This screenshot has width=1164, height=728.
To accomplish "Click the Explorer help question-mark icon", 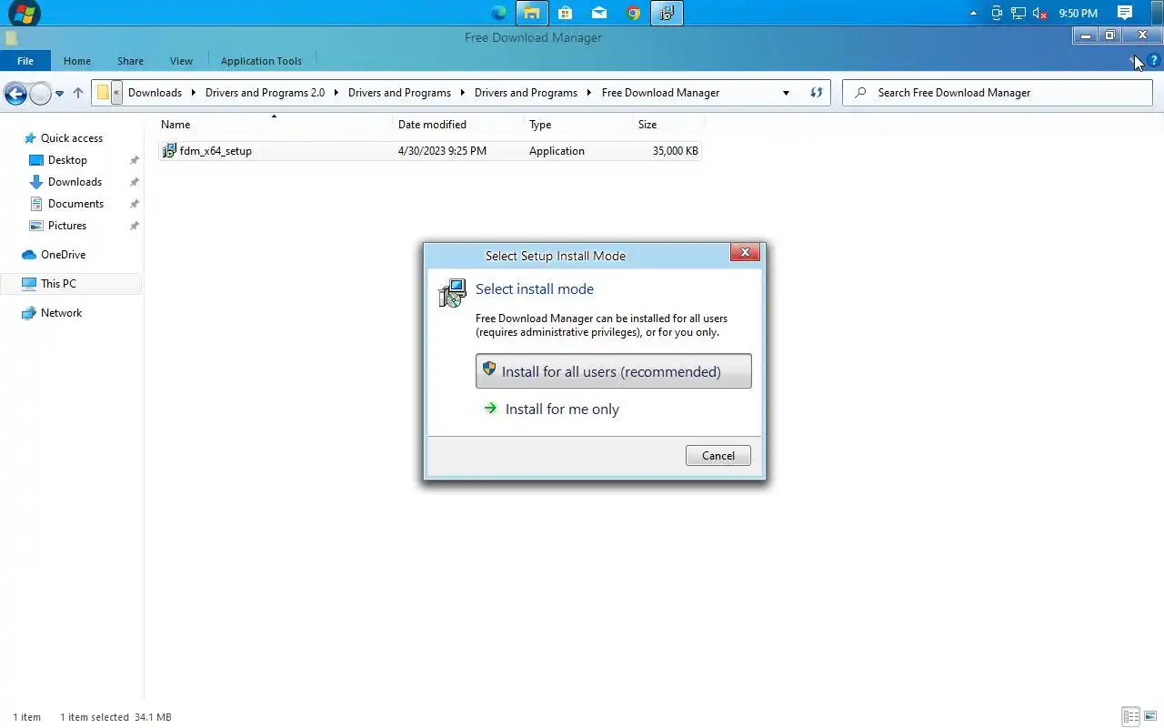I will click(x=1154, y=61).
